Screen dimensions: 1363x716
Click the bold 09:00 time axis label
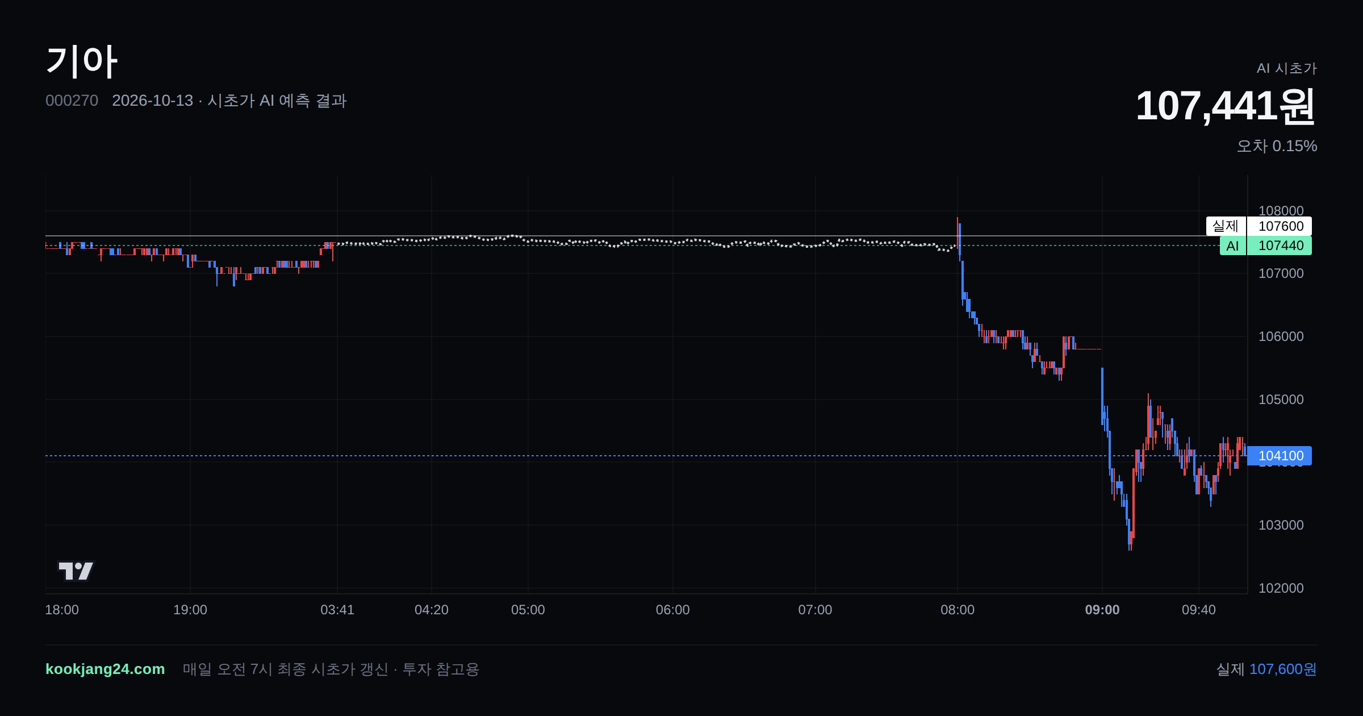[x=1102, y=610]
